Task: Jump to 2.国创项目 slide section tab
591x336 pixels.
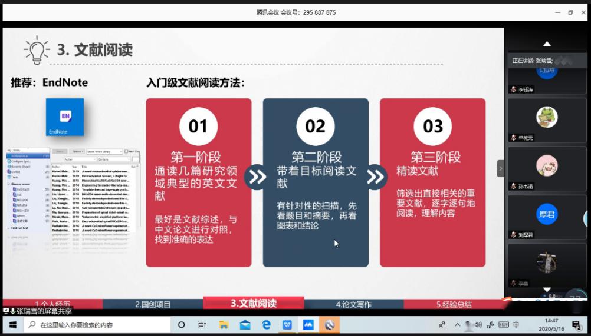Action: pos(153,304)
